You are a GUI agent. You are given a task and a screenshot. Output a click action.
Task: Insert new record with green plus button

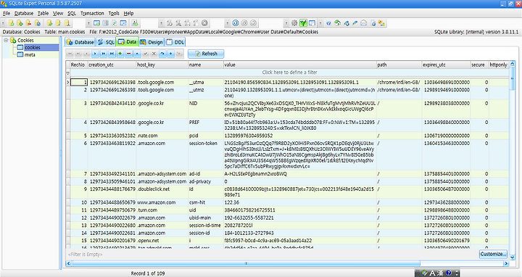click(x=120, y=54)
